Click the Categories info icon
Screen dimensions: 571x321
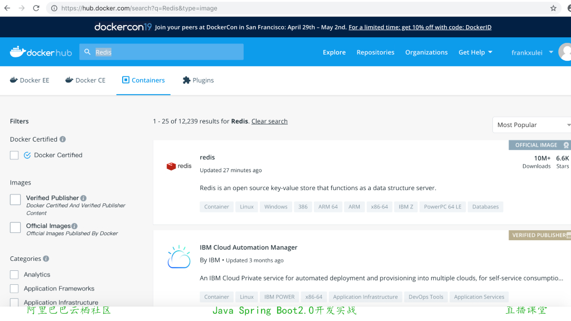pos(47,259)
